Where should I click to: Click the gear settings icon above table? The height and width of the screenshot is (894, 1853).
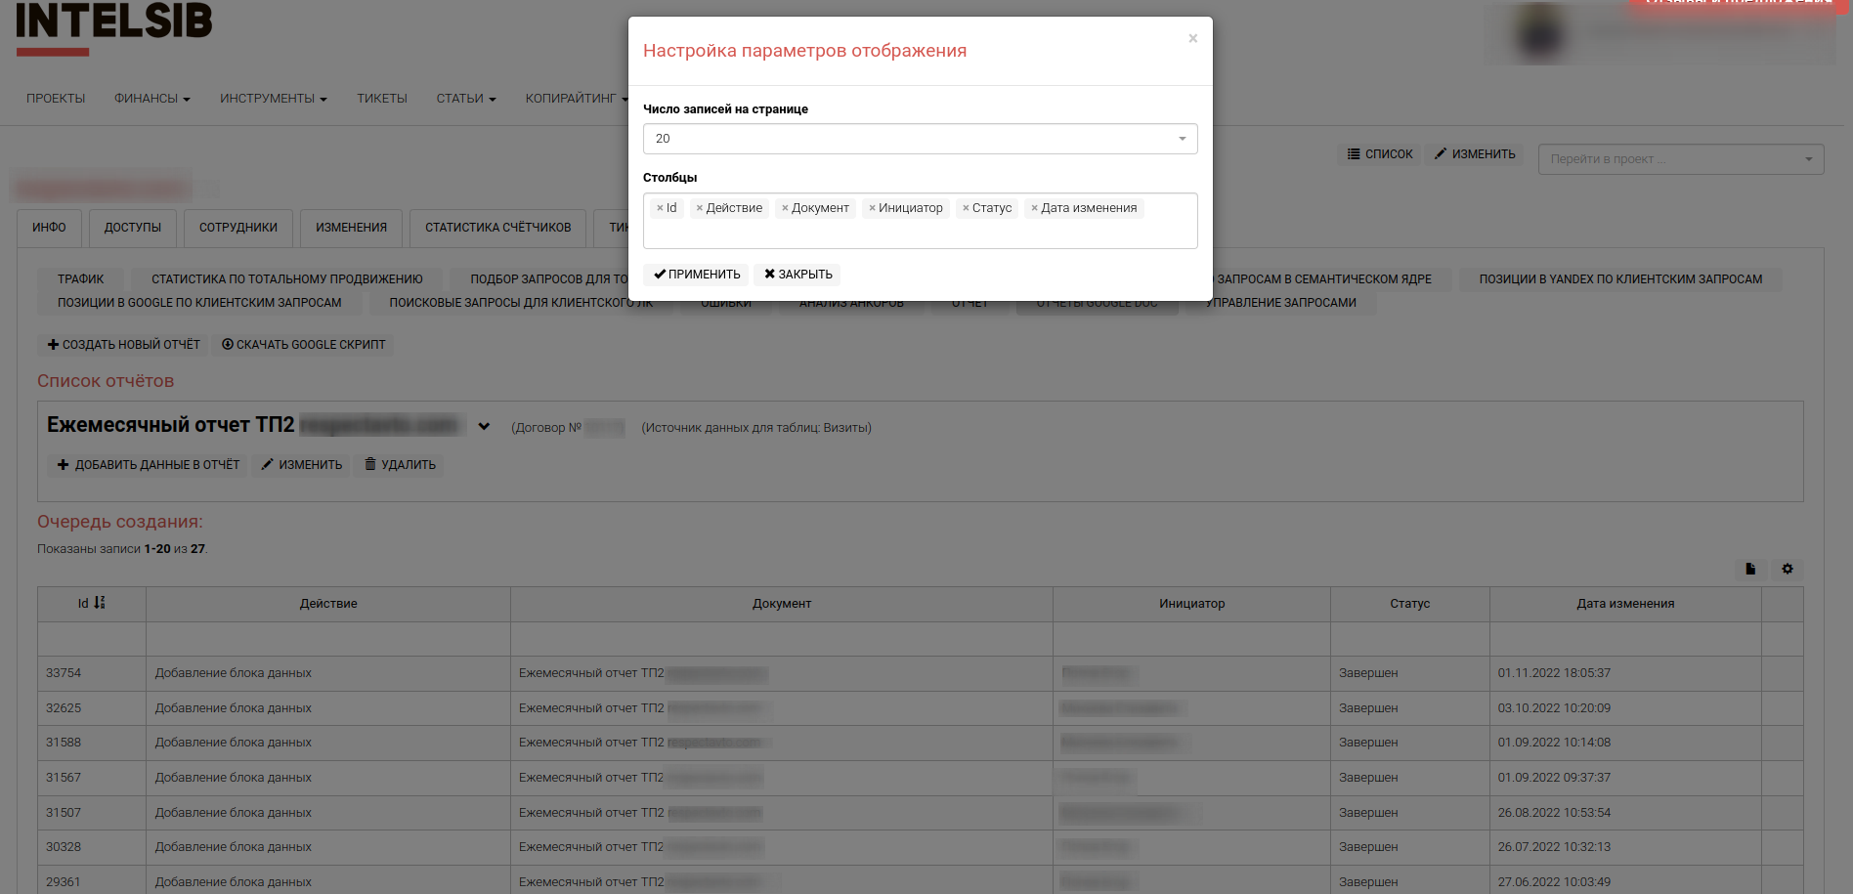point(1788,569)
